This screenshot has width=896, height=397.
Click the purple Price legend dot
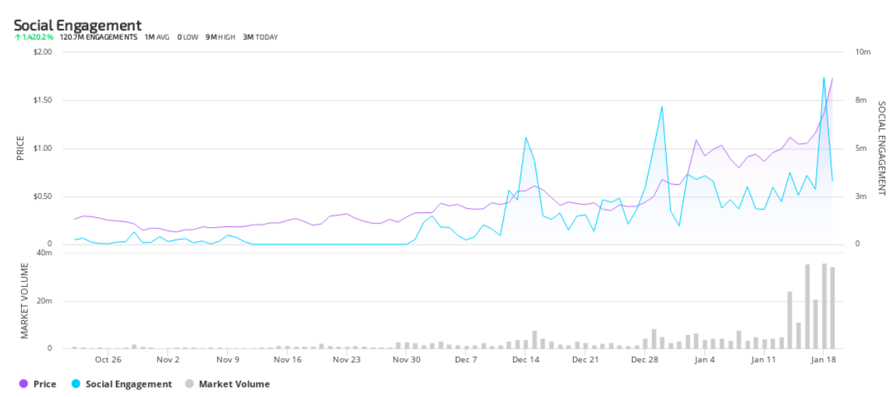(23, 384)
